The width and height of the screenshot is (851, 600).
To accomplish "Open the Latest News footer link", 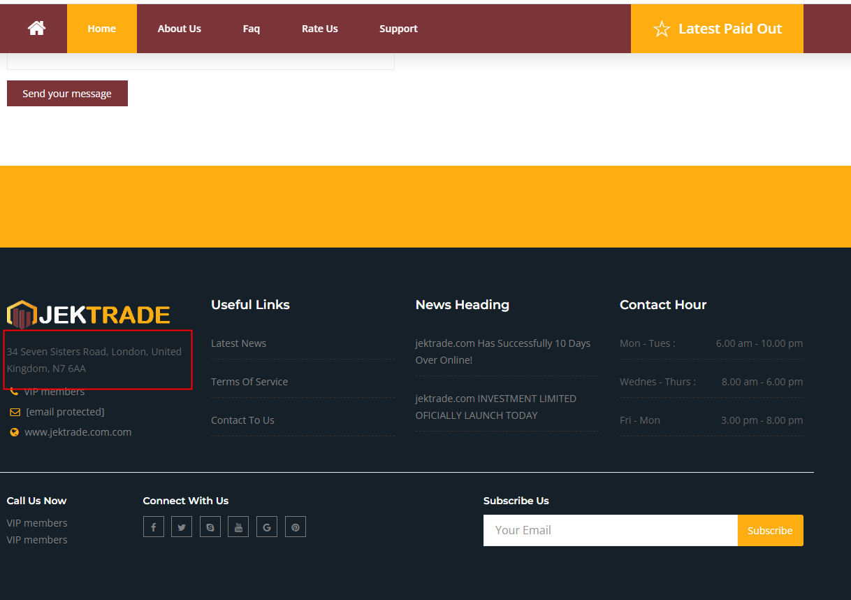I will (238, 343).
